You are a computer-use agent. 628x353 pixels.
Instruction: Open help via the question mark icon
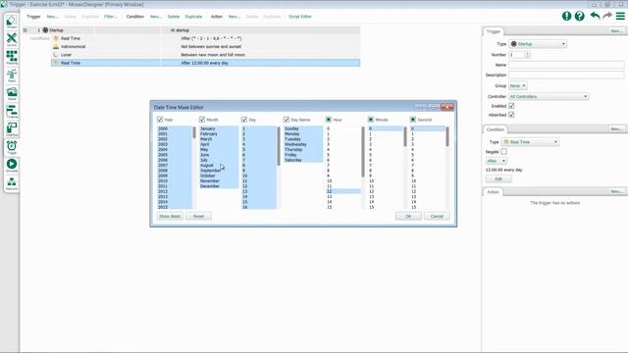click(580, 16)
